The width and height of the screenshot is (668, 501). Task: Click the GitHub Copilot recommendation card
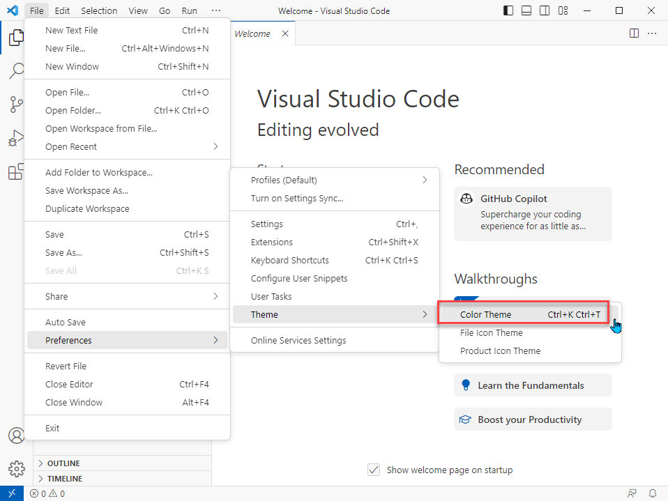[532, 214]
